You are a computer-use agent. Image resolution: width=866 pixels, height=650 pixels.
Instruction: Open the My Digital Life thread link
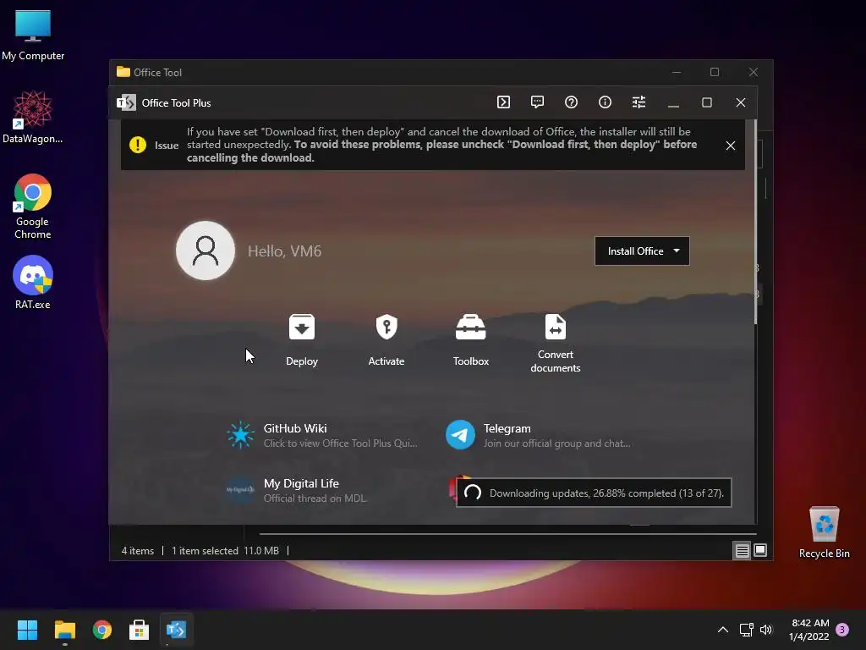point(297,490)
